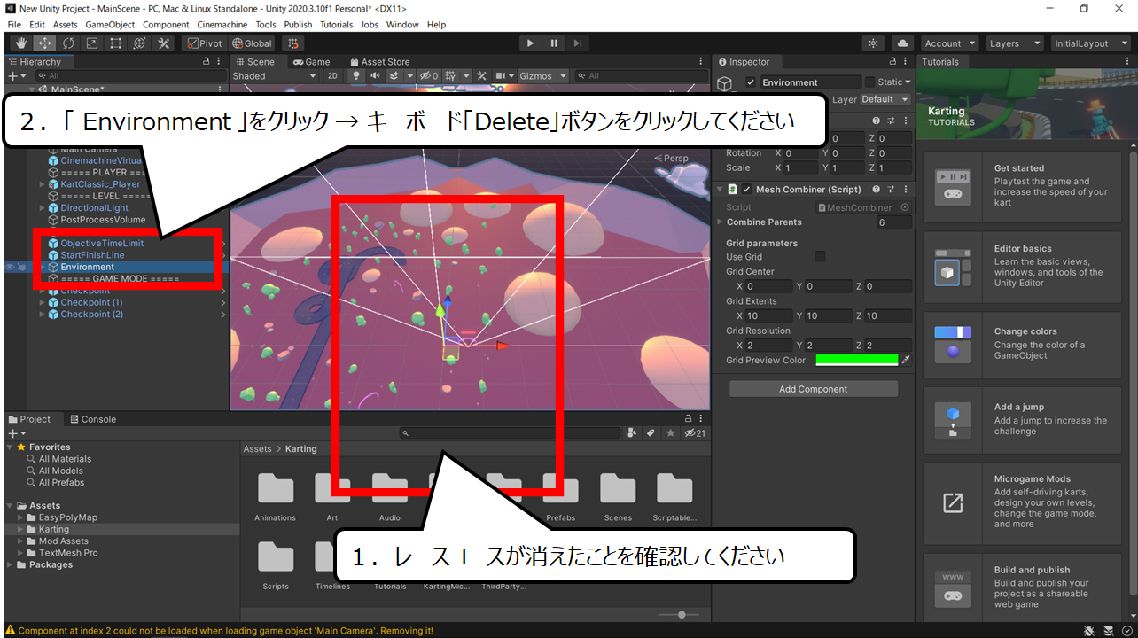Open the InitialLayout dropdown
The width and height of the screenshot is (1138, 638).
point(1089,43)
